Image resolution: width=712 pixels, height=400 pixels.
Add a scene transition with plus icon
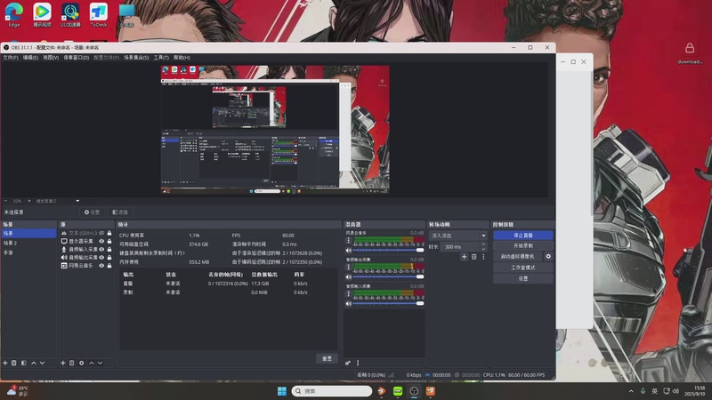(x=464, y=257)
